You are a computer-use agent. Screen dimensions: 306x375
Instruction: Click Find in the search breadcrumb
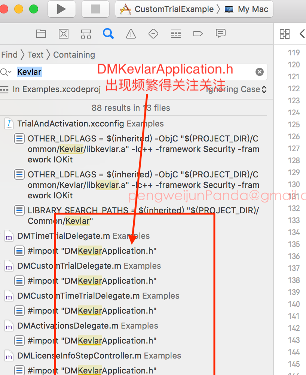(x=9, y=55)
